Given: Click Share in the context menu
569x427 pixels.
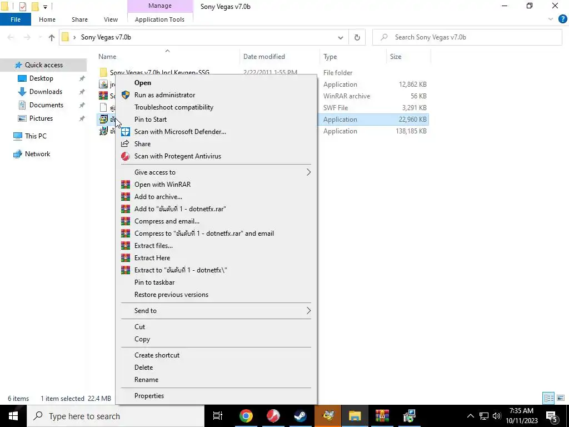Looking at the screenshot, I should (x=142, y=144).
